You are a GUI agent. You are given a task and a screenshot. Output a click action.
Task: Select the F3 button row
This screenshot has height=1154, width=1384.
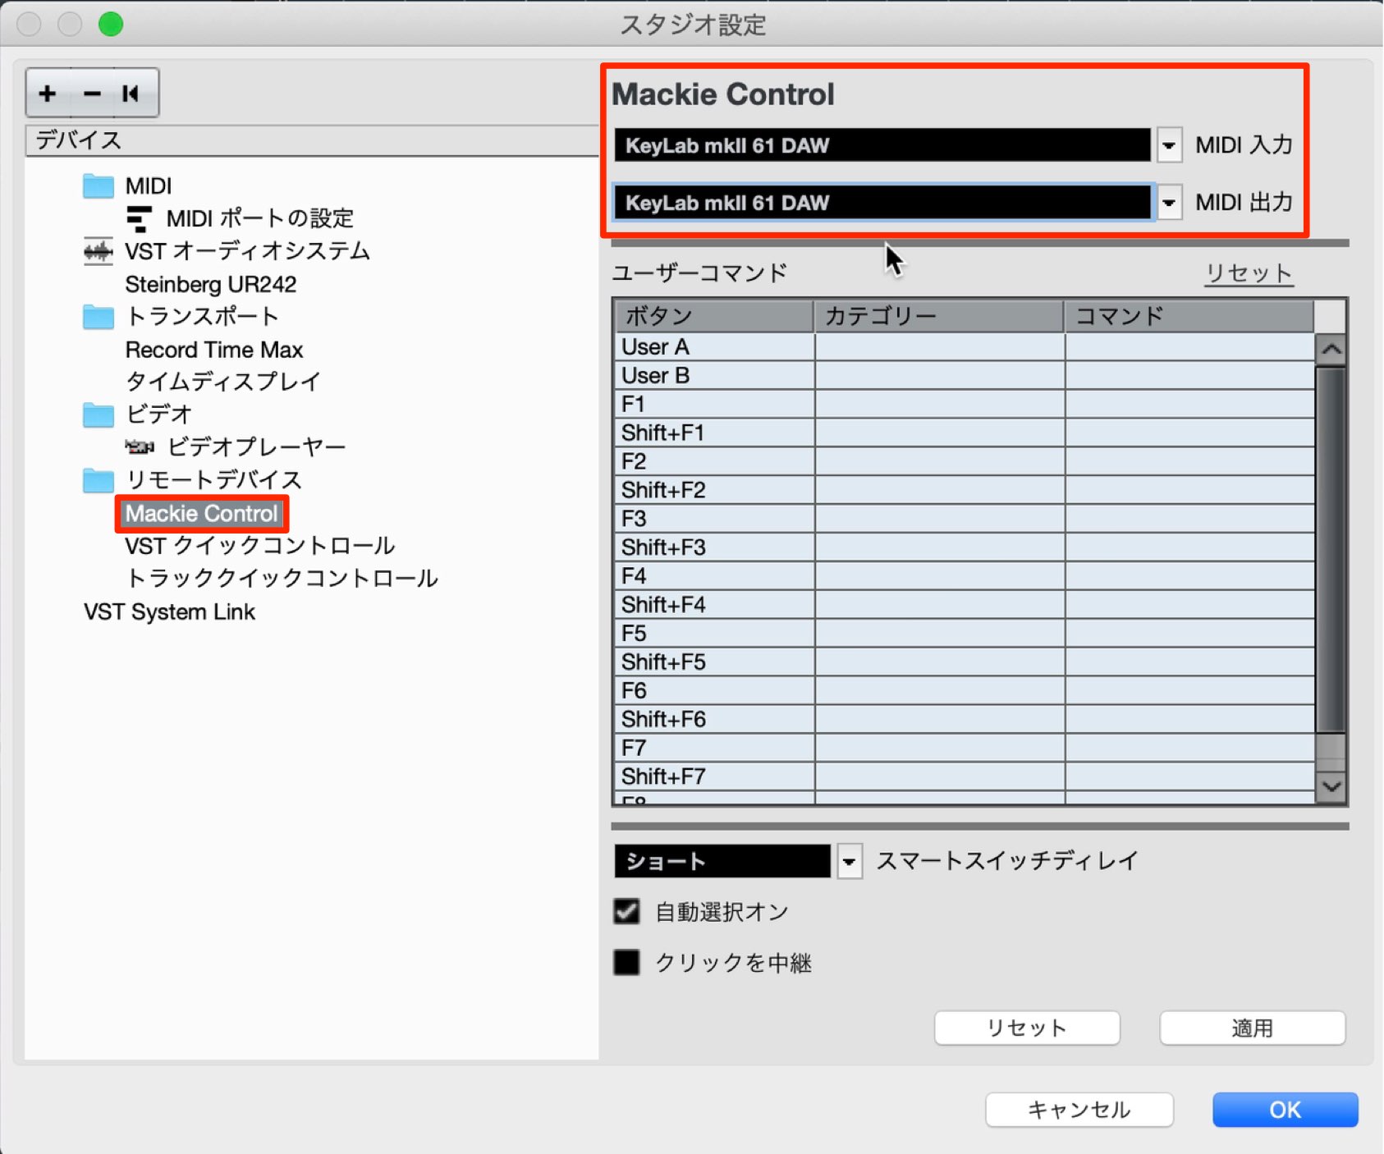(965, 520)
